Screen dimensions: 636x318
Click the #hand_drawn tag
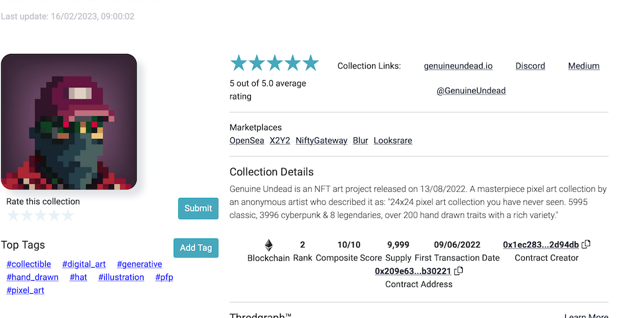[x=32, y=277]
